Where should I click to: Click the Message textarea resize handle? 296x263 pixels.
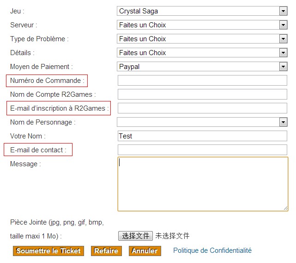click(285, 208)
